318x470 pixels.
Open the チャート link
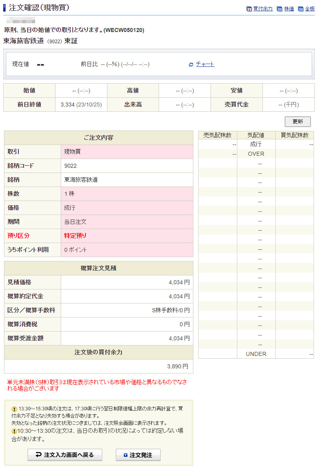click(205, 64)
